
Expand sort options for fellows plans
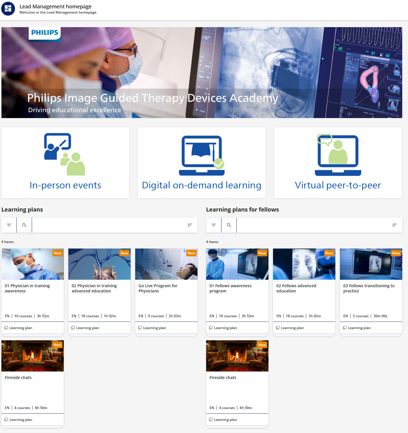click(x=394, y=225)
